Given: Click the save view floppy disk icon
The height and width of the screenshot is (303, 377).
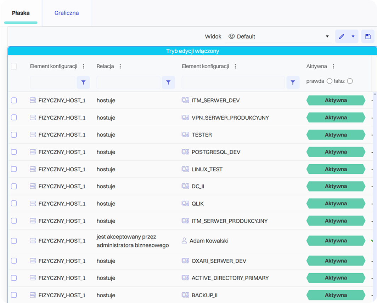Looking at the screenshot, I should pos(368,36).
